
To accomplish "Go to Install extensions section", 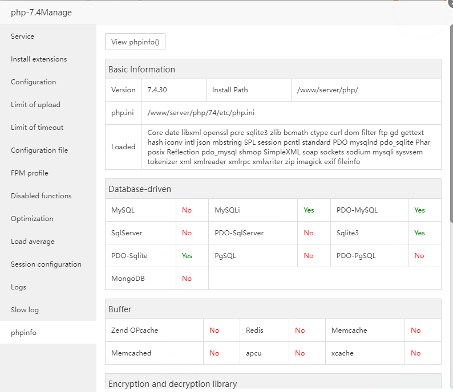I will [x=39, y=59].
